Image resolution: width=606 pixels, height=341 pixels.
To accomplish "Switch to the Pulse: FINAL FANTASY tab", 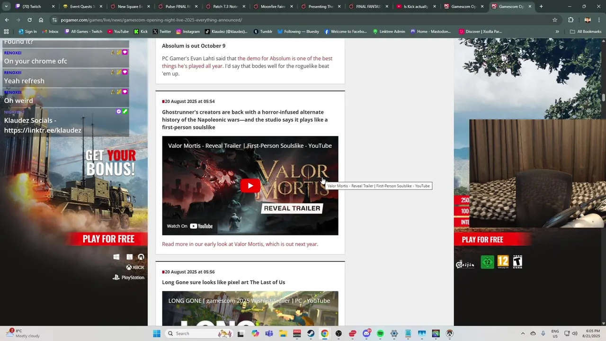I will [x=178, y=7].
